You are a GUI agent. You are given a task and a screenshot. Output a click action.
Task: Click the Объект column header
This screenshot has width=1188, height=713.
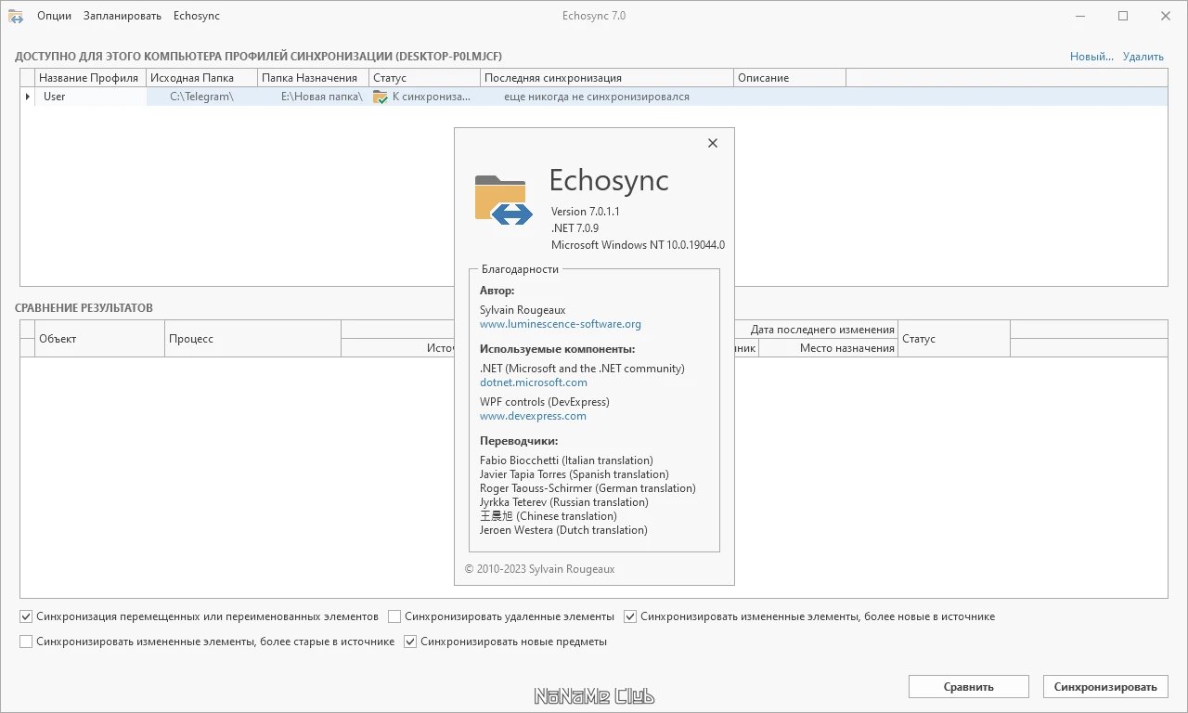click(x=100, y=339)
